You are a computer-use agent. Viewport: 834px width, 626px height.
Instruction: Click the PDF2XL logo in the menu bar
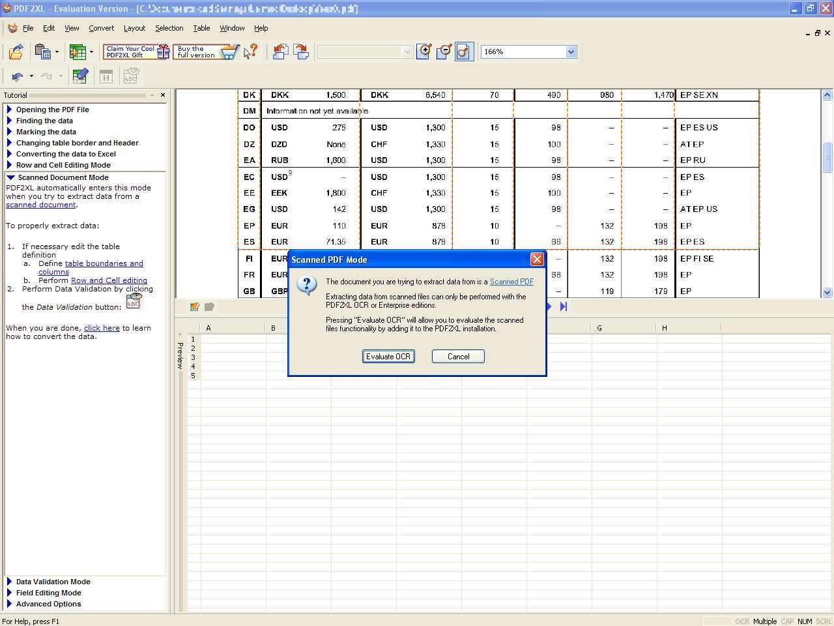click(x=12, y=28)
